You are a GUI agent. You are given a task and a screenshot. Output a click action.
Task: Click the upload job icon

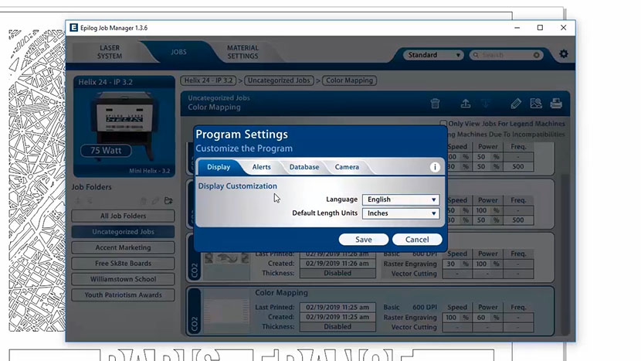coord(465,104)
